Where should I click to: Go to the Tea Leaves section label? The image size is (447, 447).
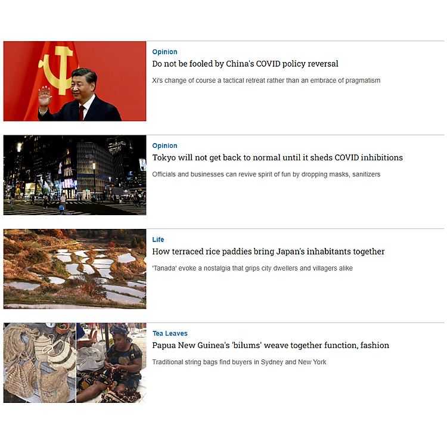(169, 333)
